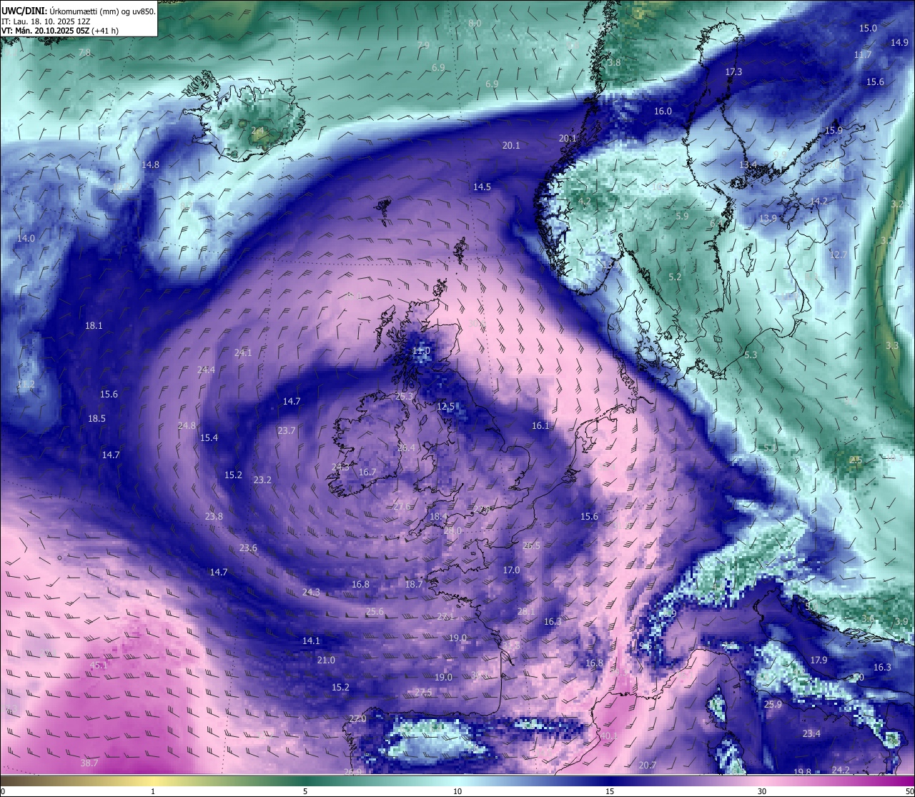Click the 28.1 value over France
The width and height of the screenshot is (915, 797).
coord(526,612)
